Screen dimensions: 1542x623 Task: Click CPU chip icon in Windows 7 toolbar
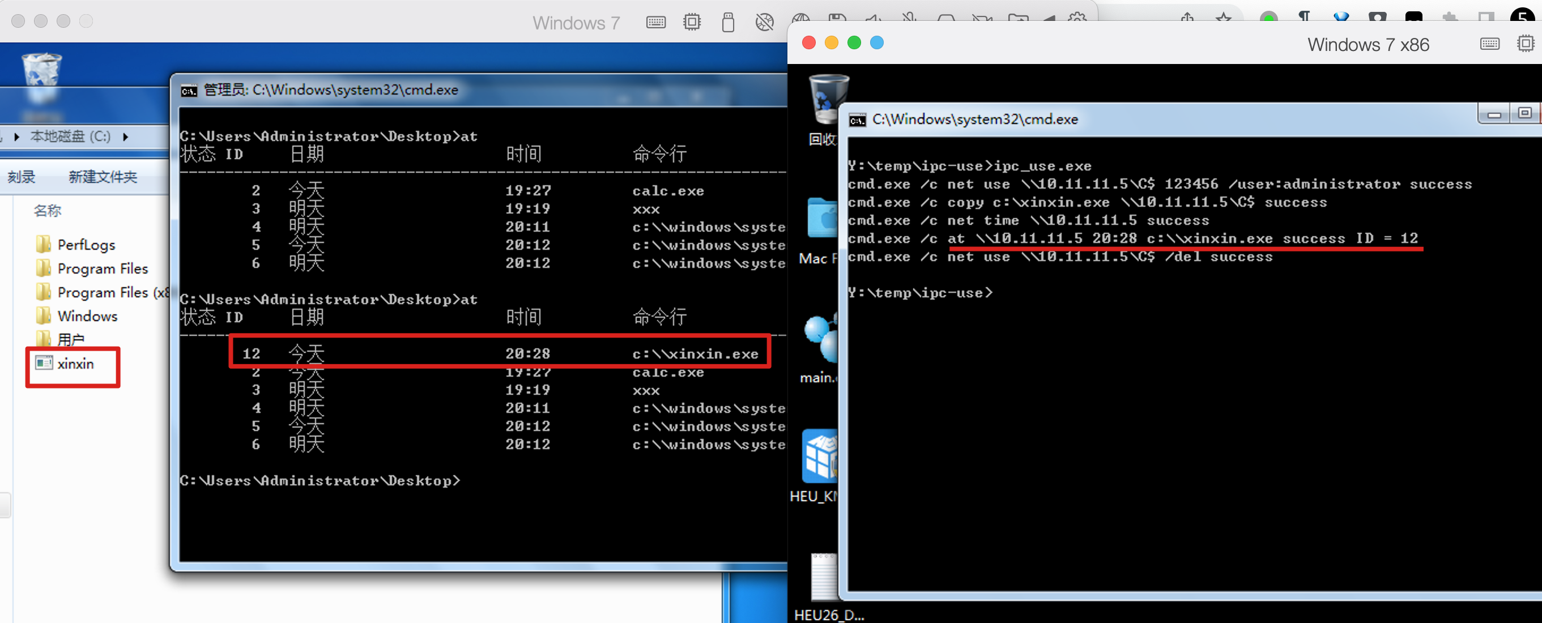click(x=691, y=23)
